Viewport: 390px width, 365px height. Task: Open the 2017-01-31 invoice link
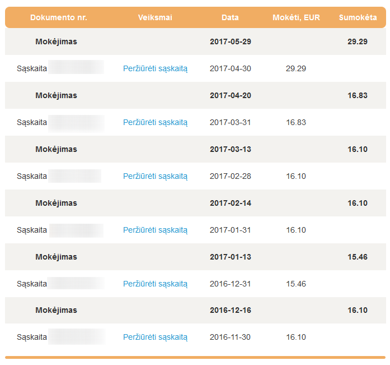(x=155, y=230)
